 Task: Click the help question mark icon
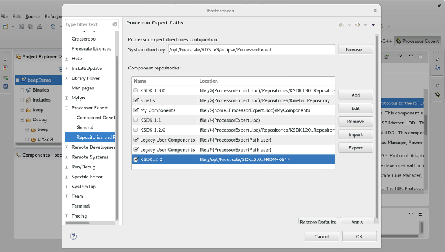coord(73,236)
